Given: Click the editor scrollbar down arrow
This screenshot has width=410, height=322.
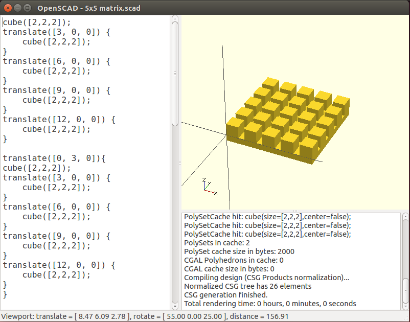Looking at the screenshot, I should pos(175,306).
